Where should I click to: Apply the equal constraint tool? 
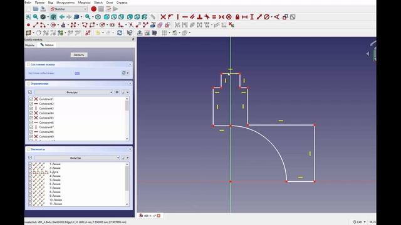coord(214,17)
